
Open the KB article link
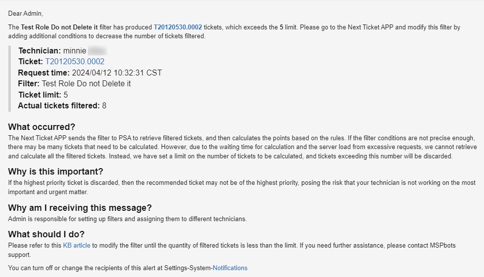(77, 245)
